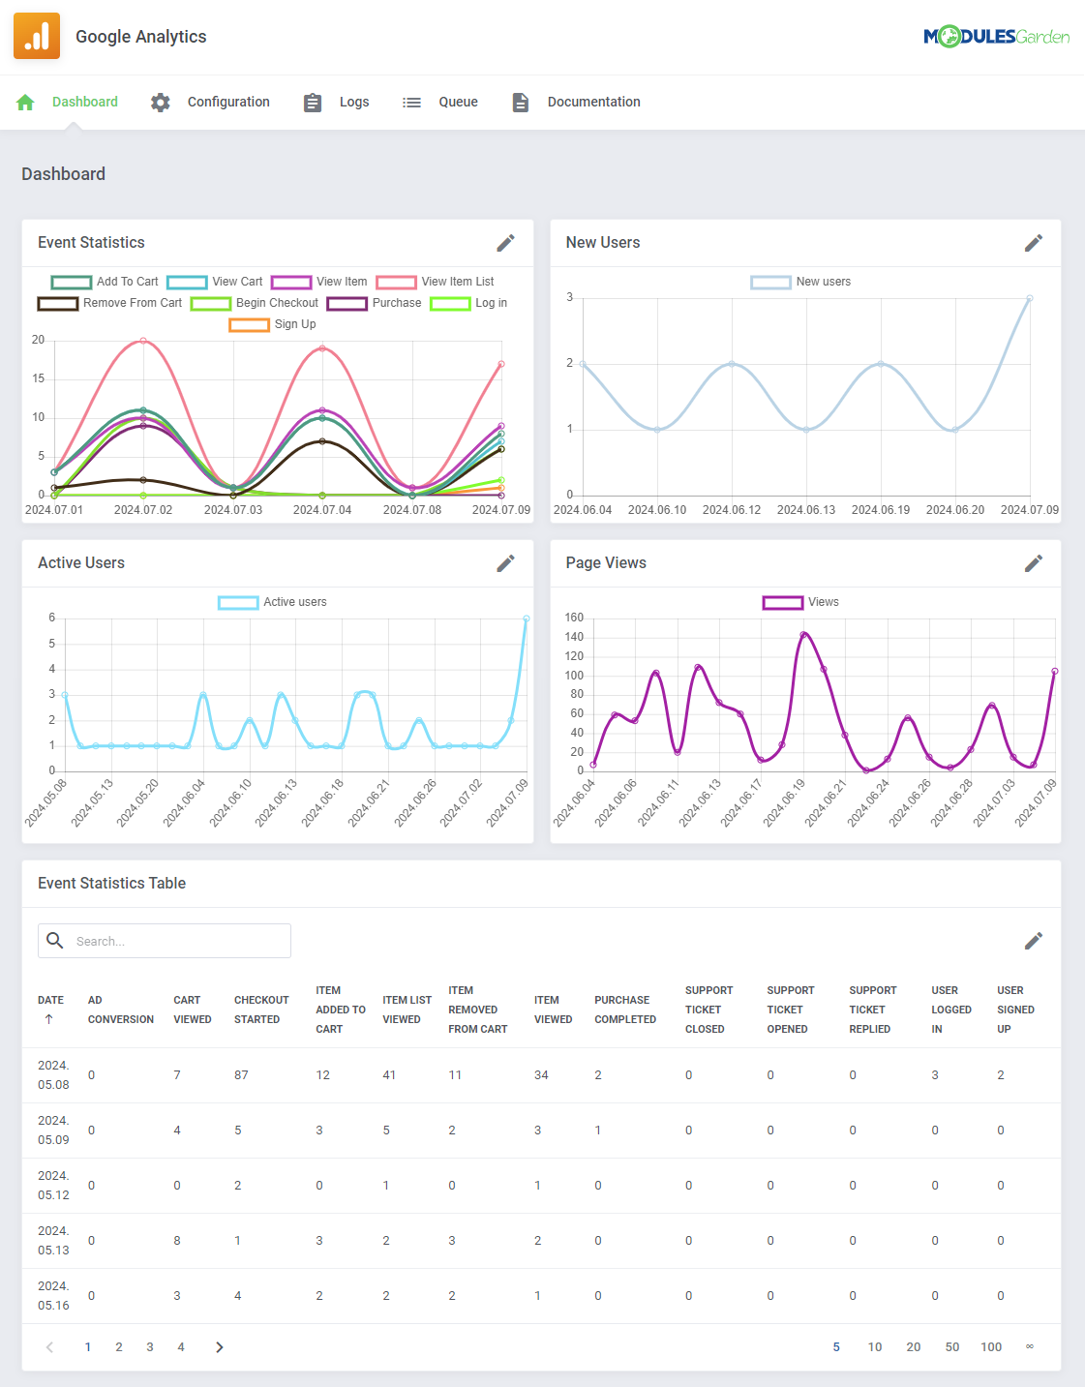Toggle Purchase series in legend
This screenshot has height=1387, width=1085.
point(374,303)
